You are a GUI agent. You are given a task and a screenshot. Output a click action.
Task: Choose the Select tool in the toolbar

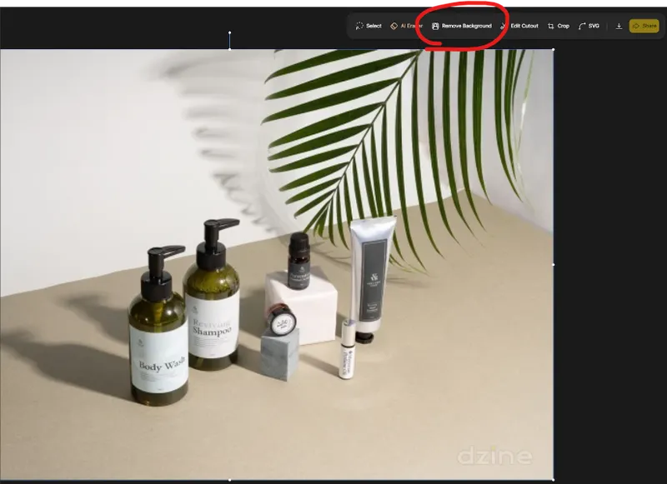pos(369,26)
